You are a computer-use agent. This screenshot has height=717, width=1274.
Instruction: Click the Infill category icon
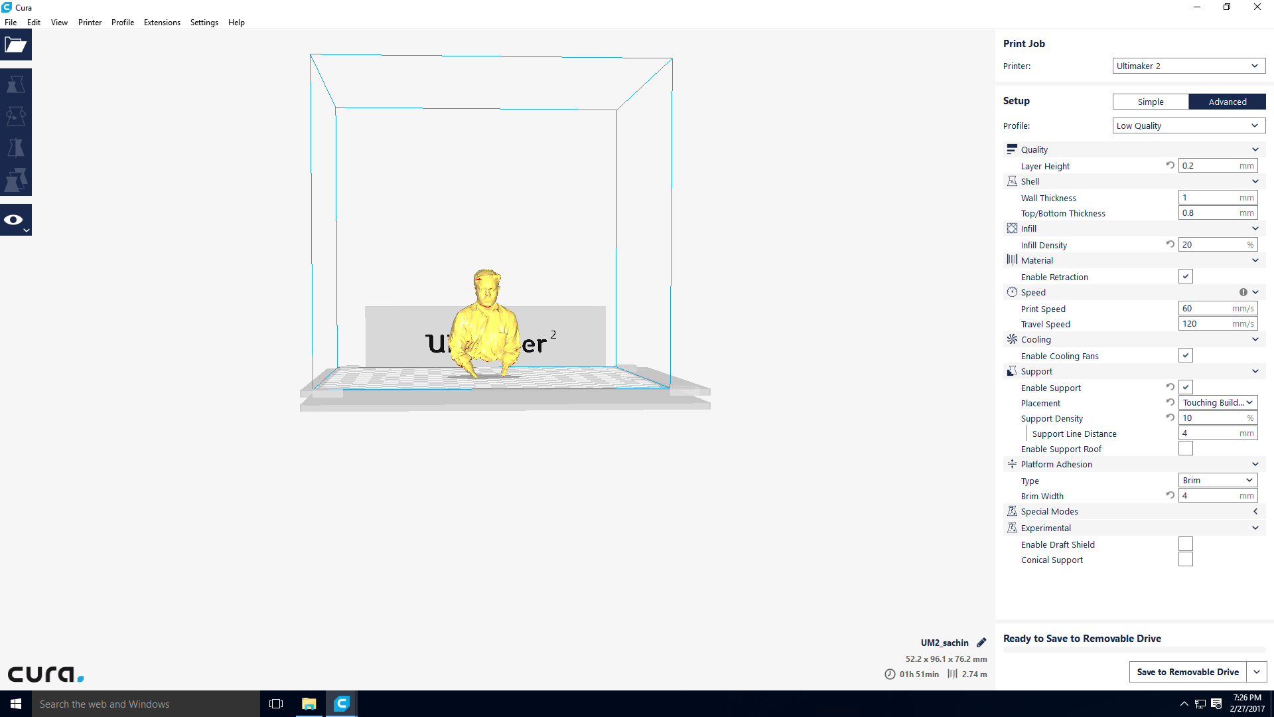coord(1012,228)
